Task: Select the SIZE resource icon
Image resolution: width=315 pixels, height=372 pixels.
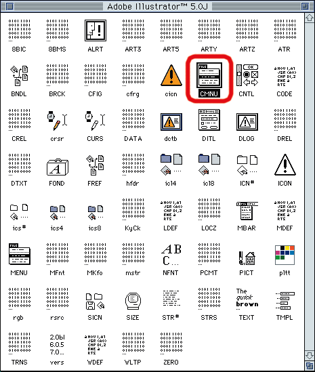Action: (133, 301)
